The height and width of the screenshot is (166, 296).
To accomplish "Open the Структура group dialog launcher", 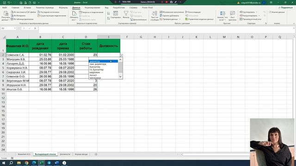I will (x=266, y=24).
